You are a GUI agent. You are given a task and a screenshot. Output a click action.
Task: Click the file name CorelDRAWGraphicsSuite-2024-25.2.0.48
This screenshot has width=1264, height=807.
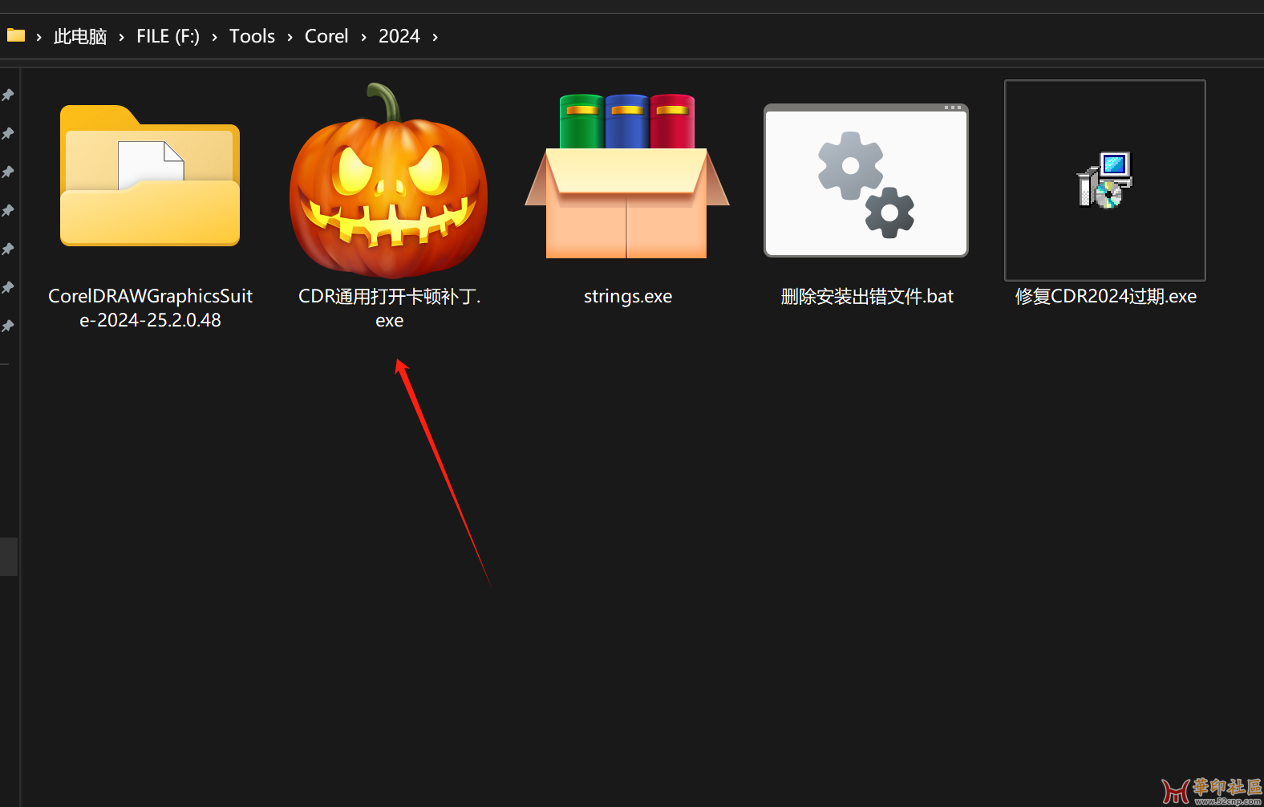tap(150, 308)
